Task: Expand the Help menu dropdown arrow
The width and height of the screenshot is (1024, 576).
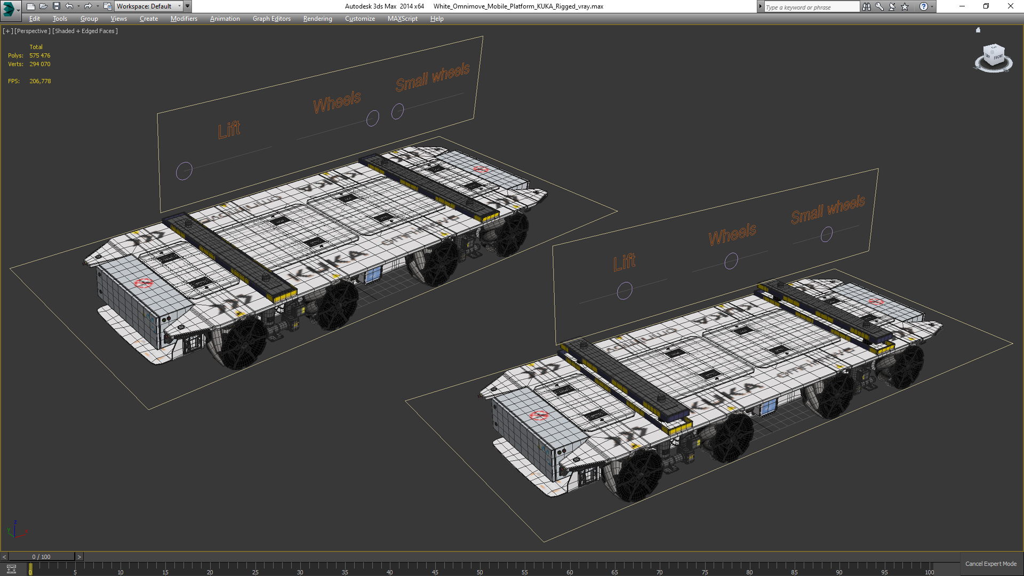Action: click(932, 6)
